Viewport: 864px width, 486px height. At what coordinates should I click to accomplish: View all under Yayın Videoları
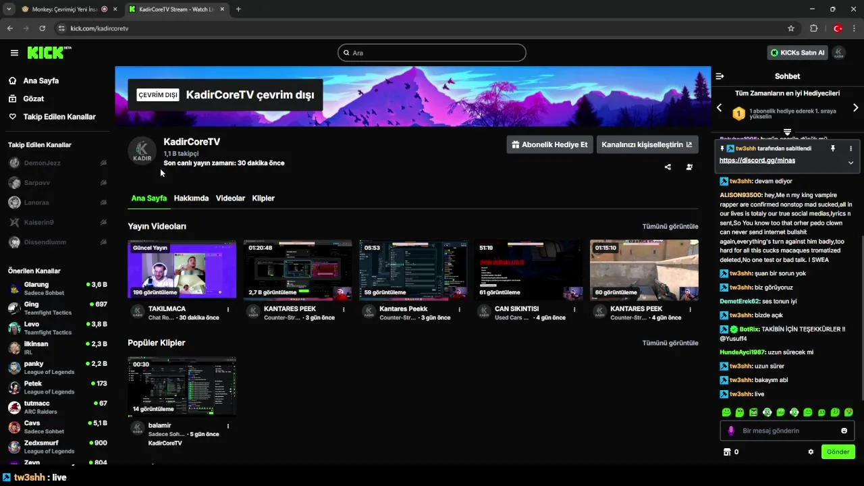(x=670, y=226)
